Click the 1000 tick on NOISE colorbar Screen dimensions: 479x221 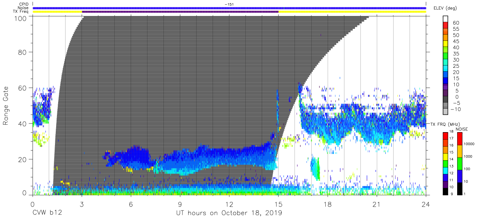point(468,157)
